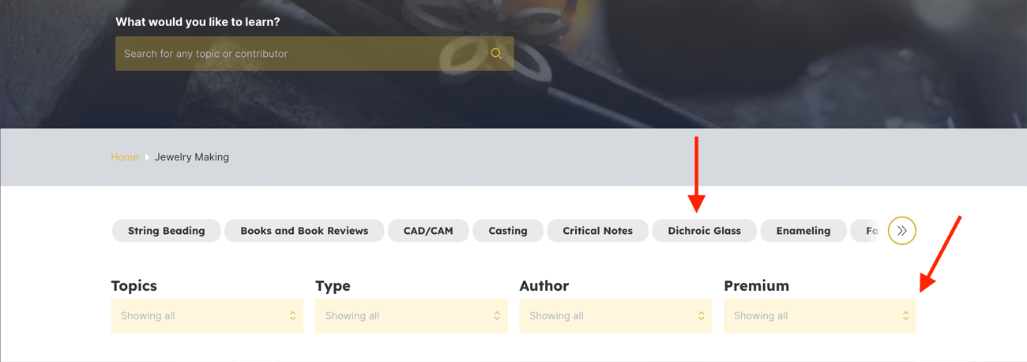Expand the Premium filter dropdown
1027x362 pixels.
tap(819, 315)
